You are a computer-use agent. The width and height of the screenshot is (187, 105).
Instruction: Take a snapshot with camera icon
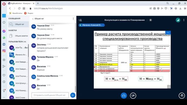155,8
